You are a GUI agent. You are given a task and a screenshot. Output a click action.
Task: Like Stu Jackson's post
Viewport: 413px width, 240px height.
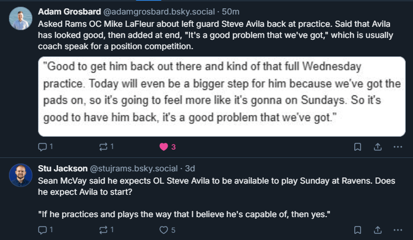tap(164, 229)
